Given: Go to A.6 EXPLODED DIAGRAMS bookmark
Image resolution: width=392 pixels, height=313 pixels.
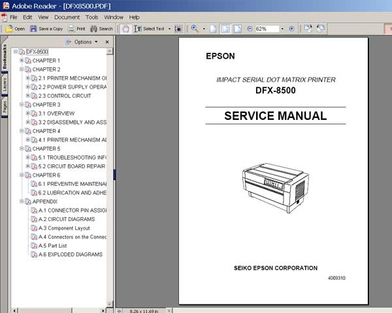Looking at the screenshot, I should pyautogui.click(x=71, y=254).
